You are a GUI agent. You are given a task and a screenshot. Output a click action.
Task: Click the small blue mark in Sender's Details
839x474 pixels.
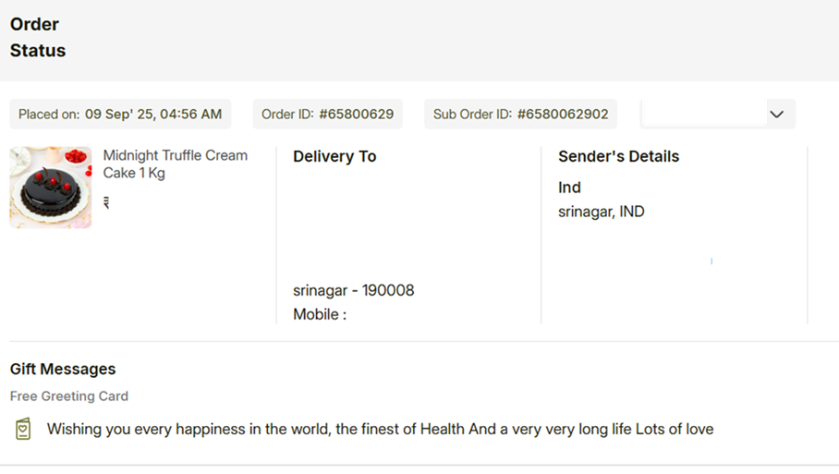(711, 261)
